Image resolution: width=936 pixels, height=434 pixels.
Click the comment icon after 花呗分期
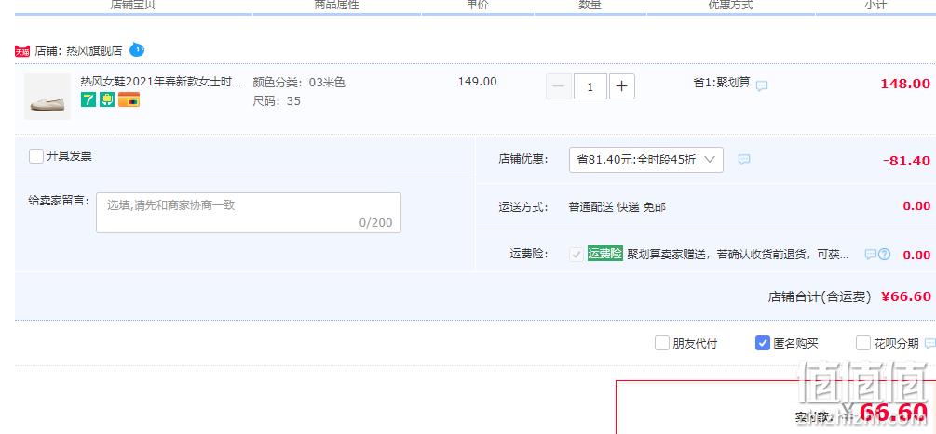(929, 344)
